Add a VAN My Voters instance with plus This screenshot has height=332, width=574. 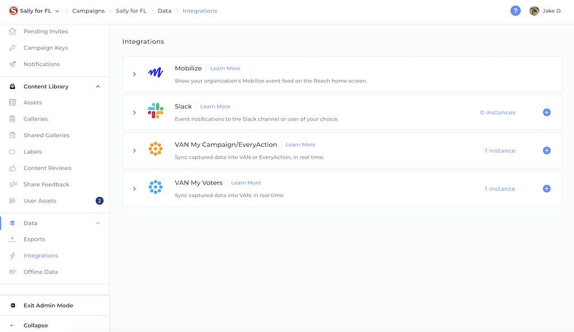coord(546,189)
